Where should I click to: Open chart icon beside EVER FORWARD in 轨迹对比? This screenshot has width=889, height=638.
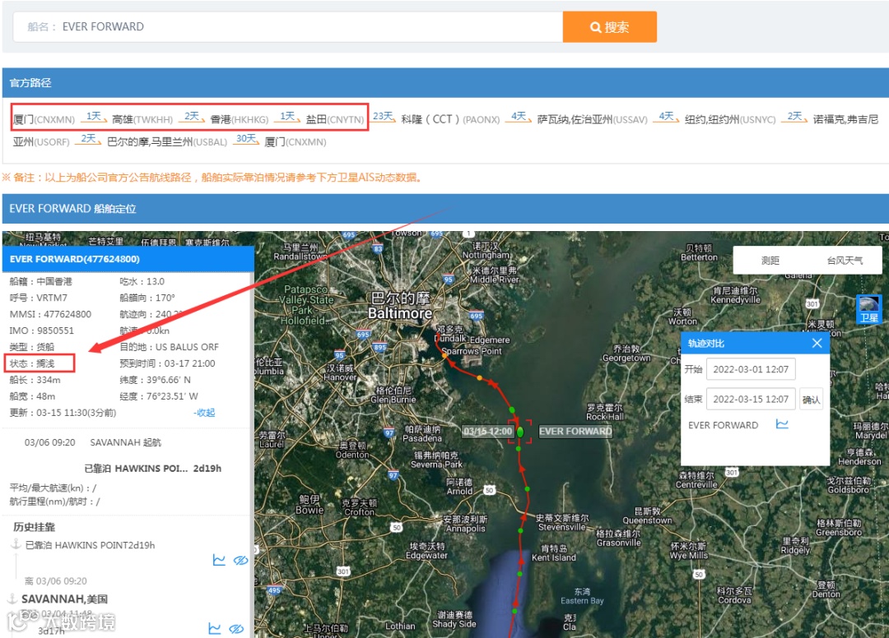click(782, 424)
